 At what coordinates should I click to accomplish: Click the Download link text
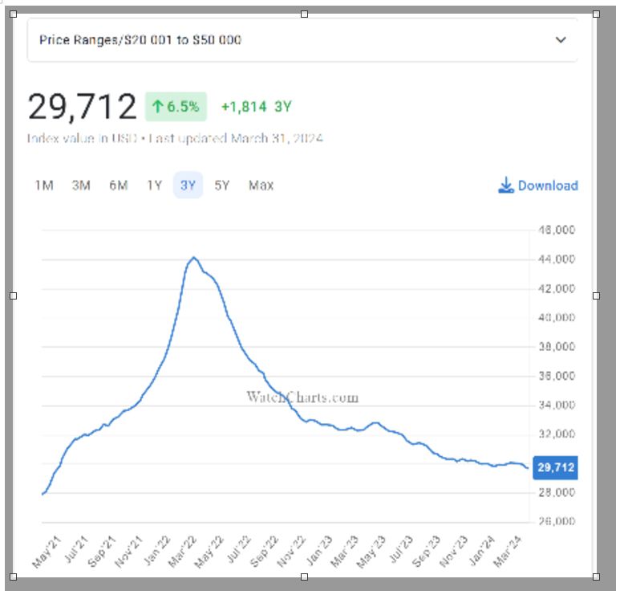(x=548, y=185)
